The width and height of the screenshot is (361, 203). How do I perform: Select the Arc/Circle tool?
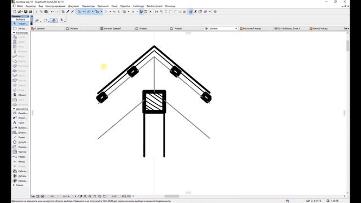pos(20,142)
